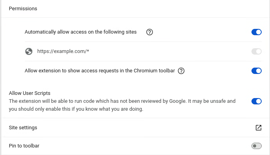
Task: Toggle the https://example.com/* site access switch
Action: coord(257,51)
